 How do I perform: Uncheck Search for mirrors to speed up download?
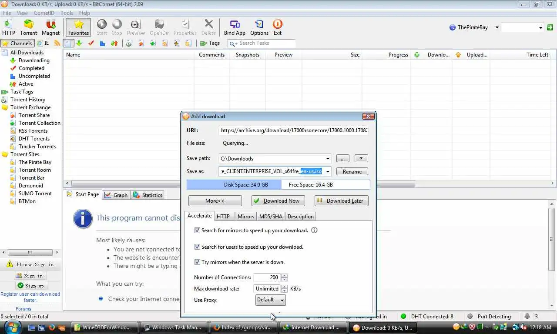coord(197,230)
